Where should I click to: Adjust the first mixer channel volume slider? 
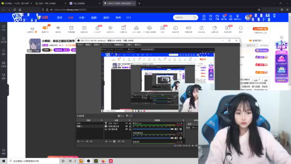click(x=153, y=129)
